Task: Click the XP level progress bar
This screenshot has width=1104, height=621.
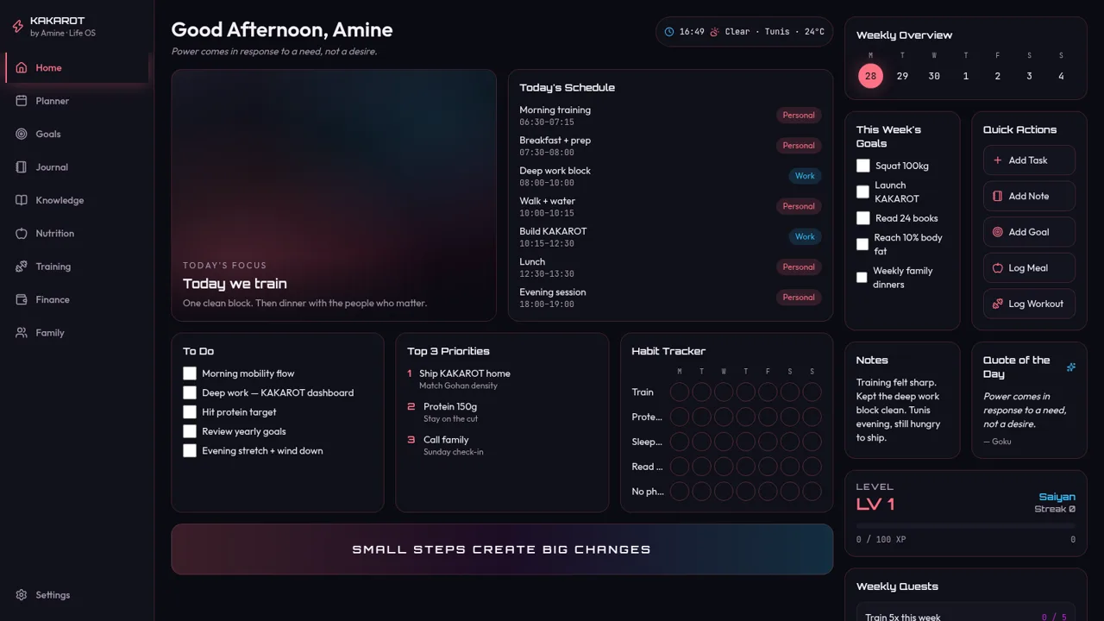Action: click(x=966, y=525)
